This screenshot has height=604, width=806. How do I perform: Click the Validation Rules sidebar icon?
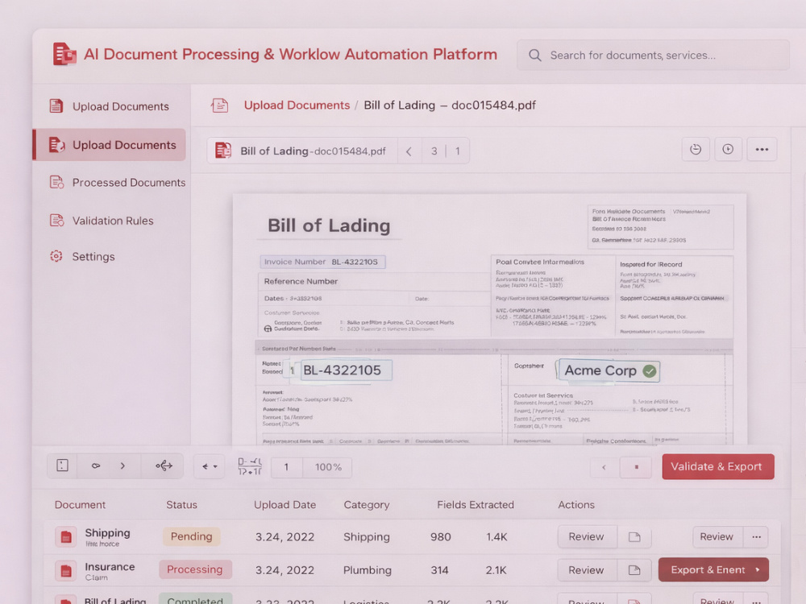pyautogui.click(x=56, y=221)
